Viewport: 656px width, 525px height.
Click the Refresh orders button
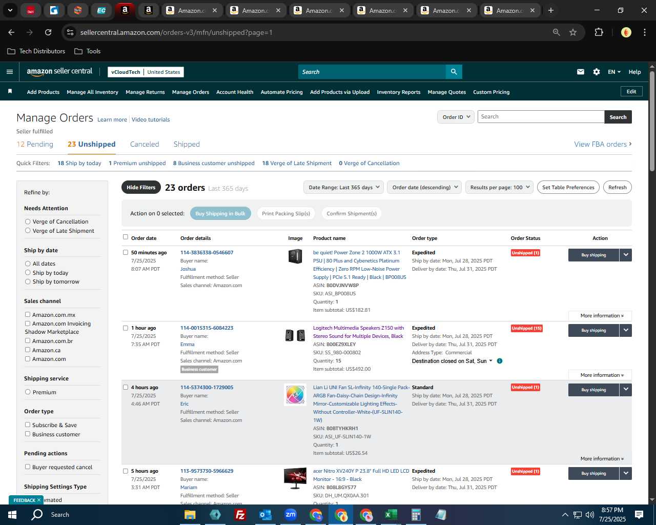pos(617,187)
